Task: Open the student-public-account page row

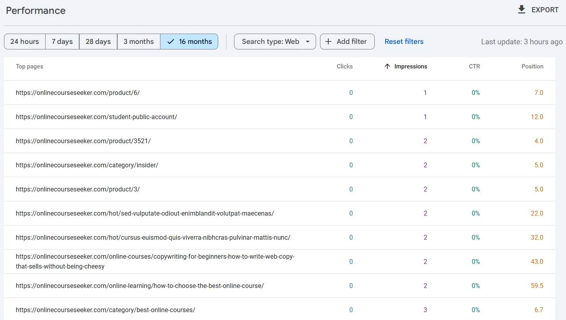Action: click(x=96, y=117)
